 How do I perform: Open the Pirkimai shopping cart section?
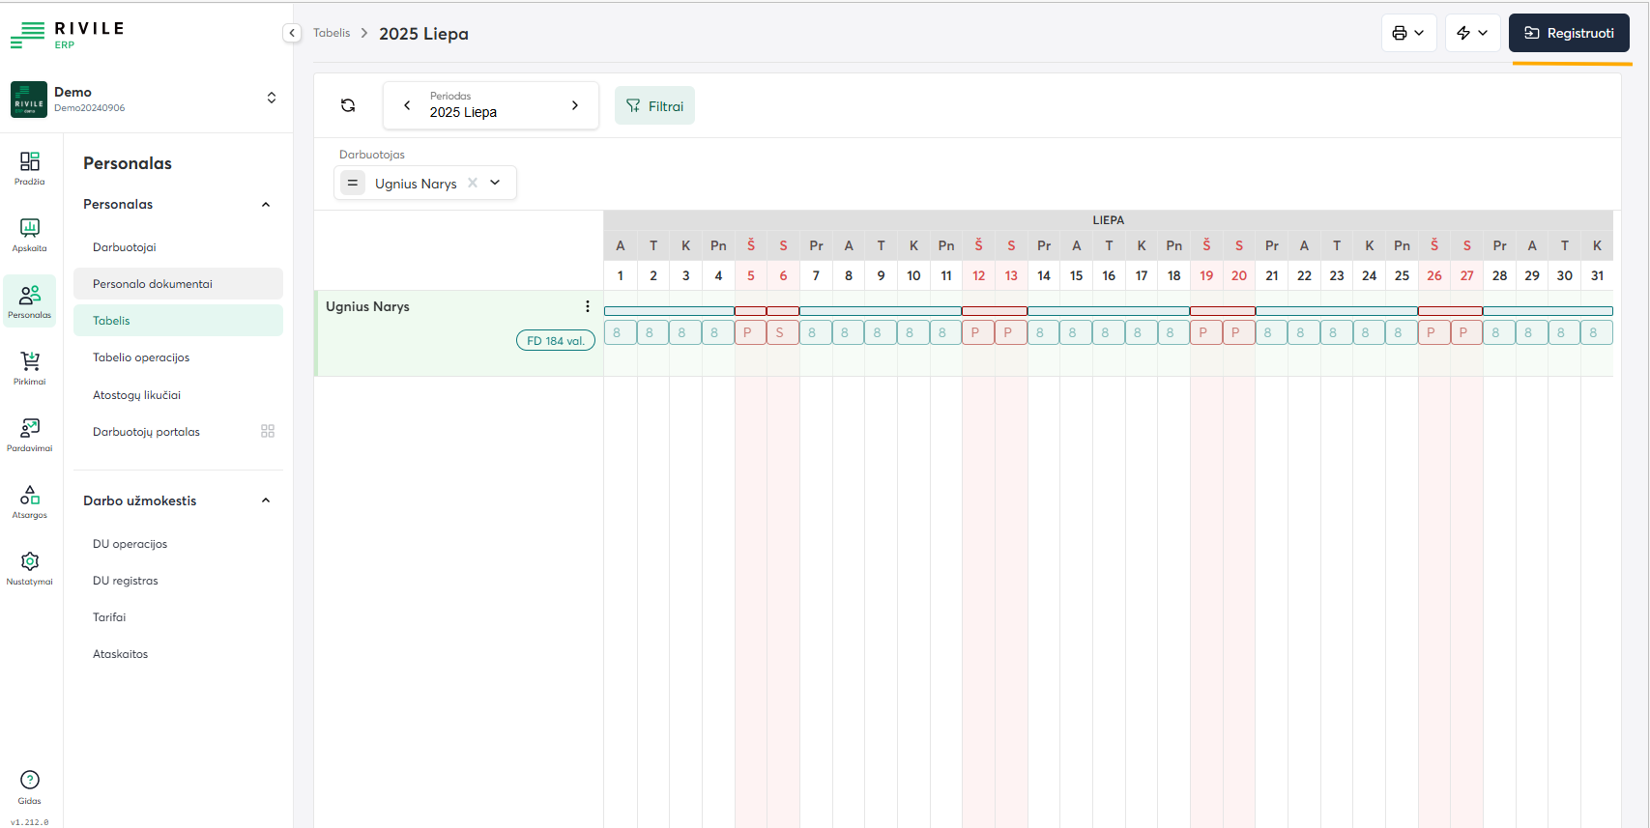30,367
